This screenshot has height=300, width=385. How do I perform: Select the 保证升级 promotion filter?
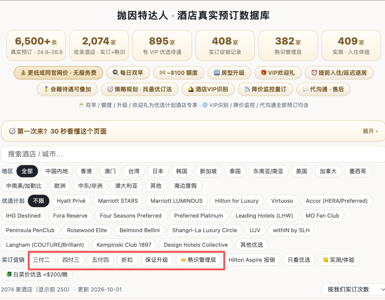[156, 260]
